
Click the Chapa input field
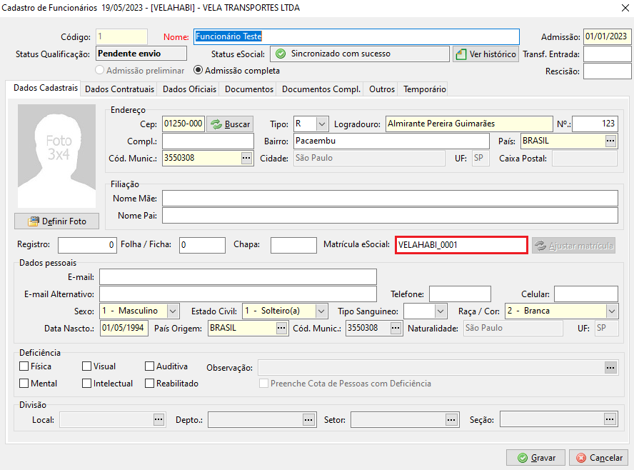click(293, 245)
